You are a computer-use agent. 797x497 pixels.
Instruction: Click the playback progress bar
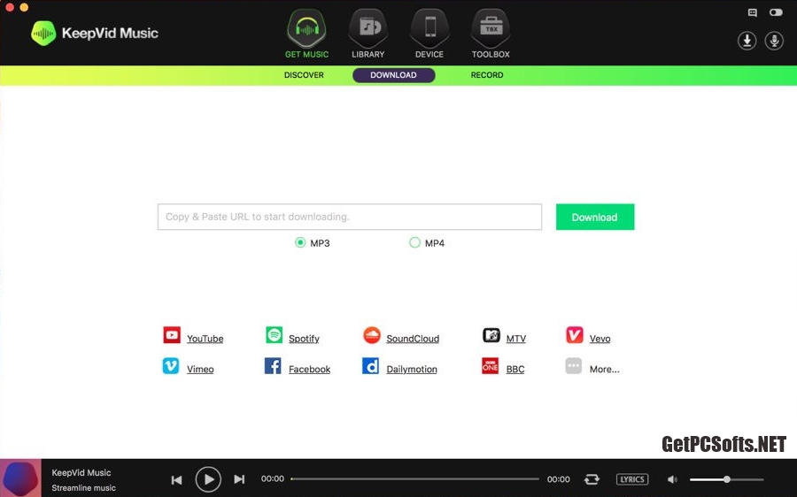[x=414, y=478]
